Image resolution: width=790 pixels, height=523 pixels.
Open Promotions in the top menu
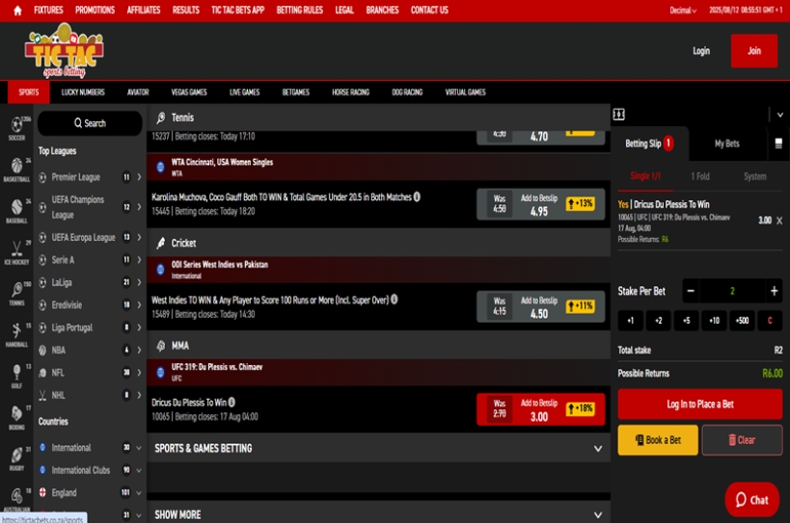(95, 10)
